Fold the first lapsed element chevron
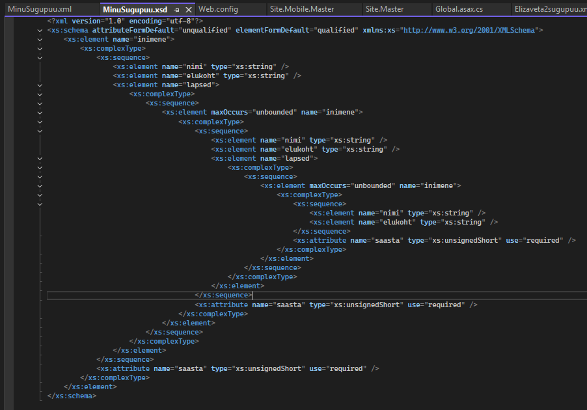This screenshot has height=410, width=587. click(40, 85)
